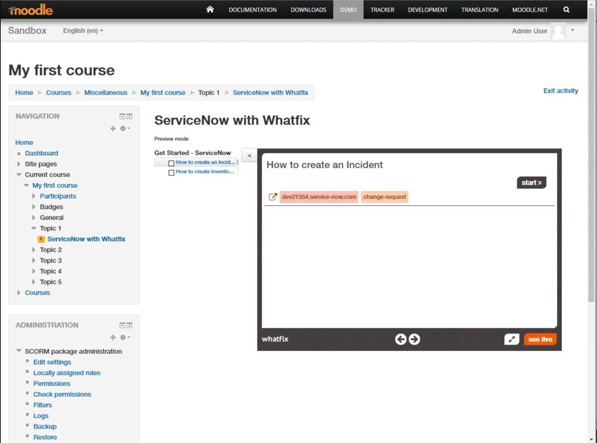Image resolution: width=597 pixels, height=443 pixels.
Task: Expand the Topic 4 tree node
Action: (34, 271)
